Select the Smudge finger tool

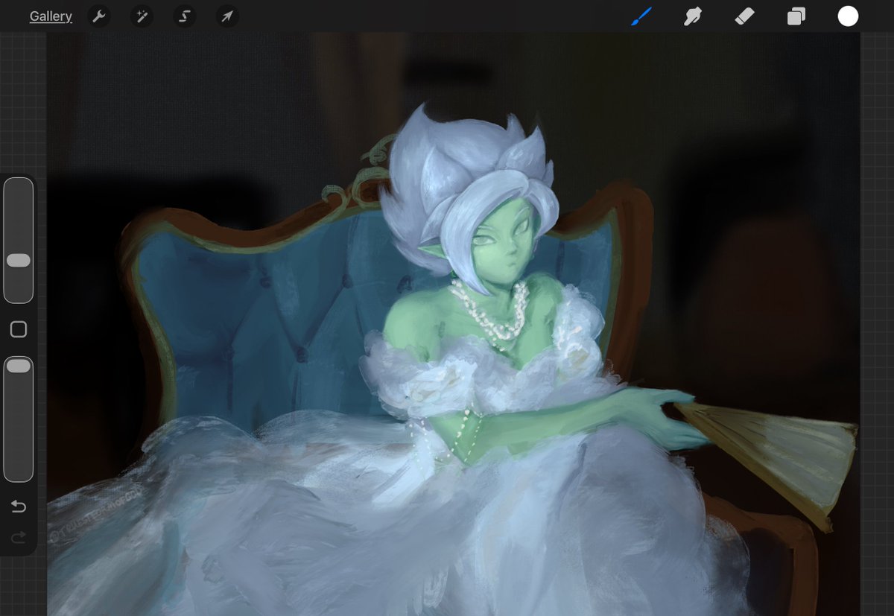[693, 16]
